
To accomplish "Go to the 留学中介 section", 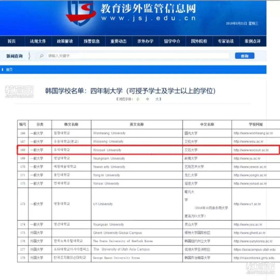I will [x=172, y=41].
